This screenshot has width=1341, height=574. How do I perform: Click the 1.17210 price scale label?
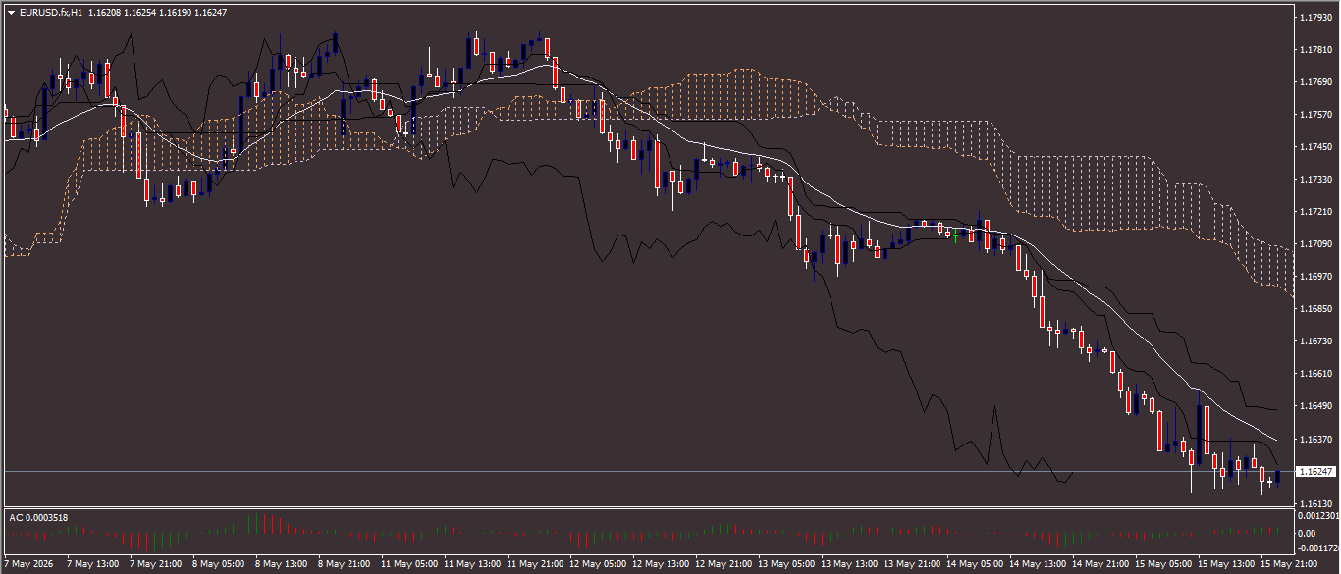tap(1314, 212)
